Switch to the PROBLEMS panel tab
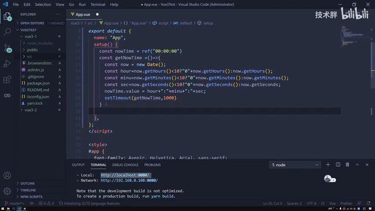 click(152, 165)
